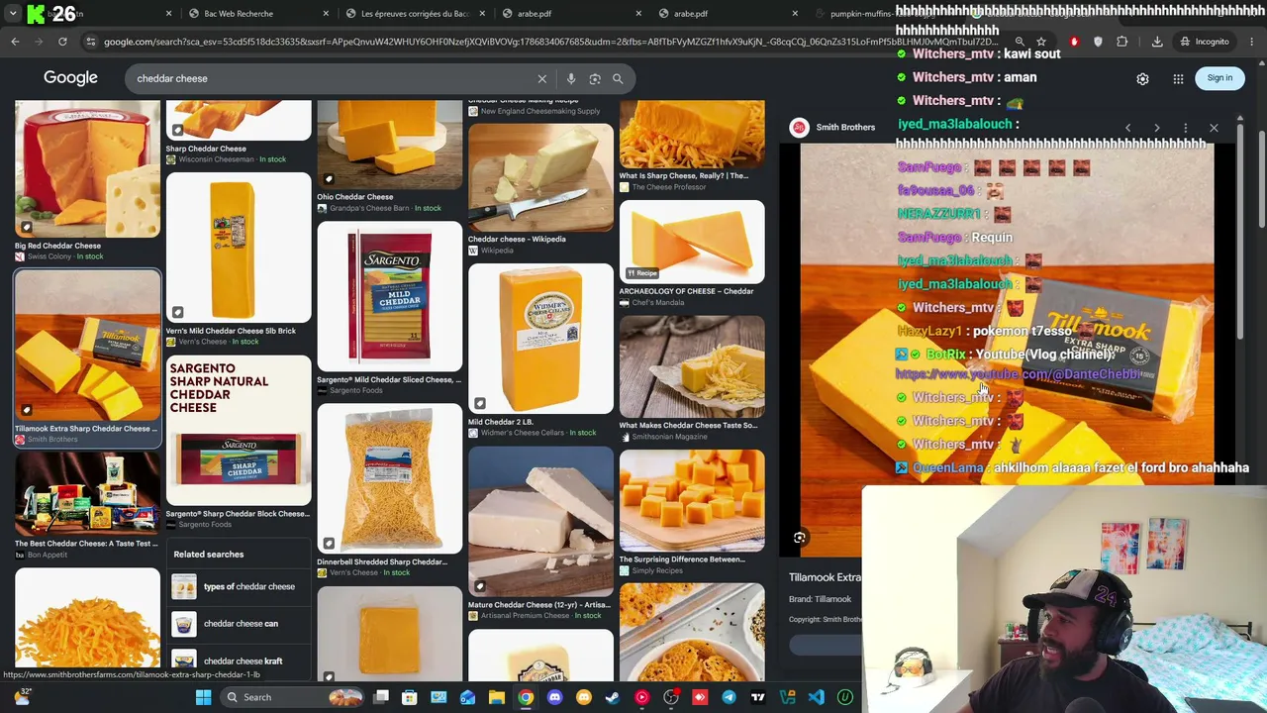
Task: Go to the Google logo homepage
Action: coord(70,78)
